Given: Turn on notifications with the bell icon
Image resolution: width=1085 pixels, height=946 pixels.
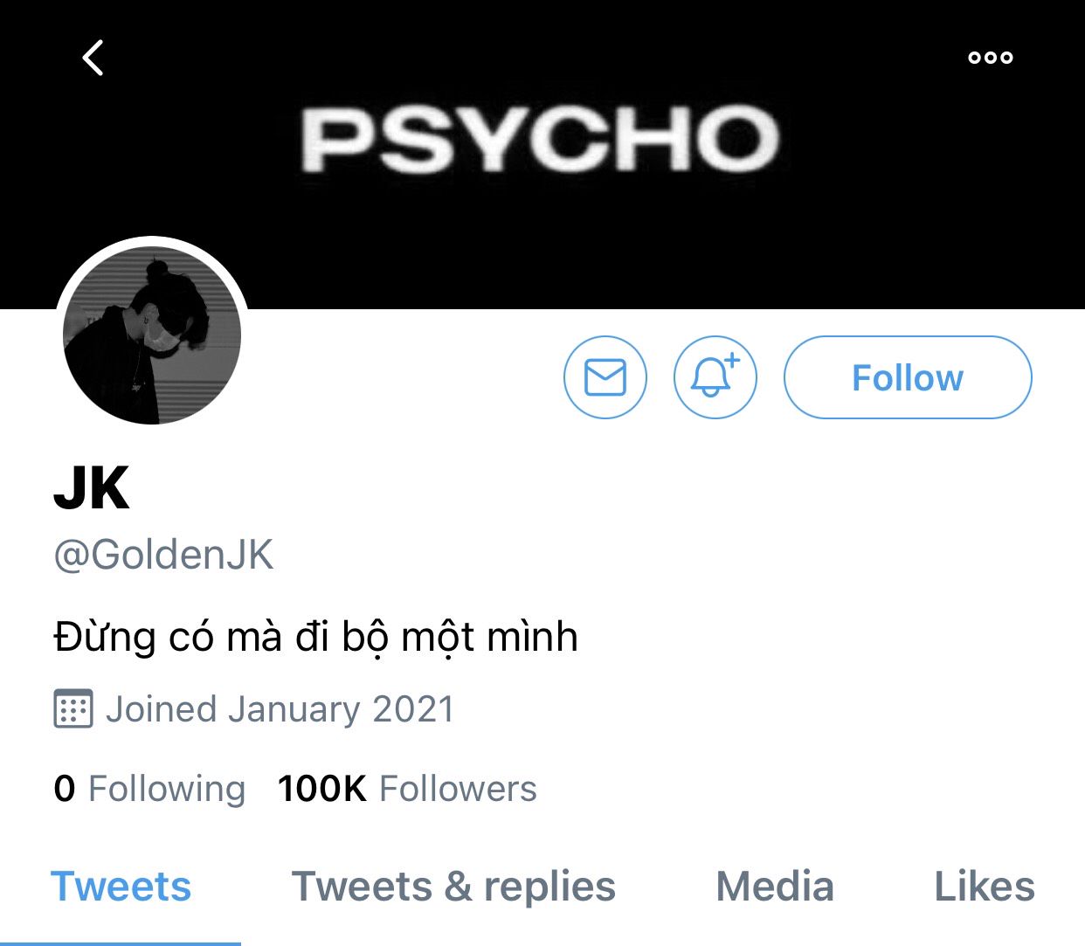Looking at the screenshot, I should click(x=715, y=377).
